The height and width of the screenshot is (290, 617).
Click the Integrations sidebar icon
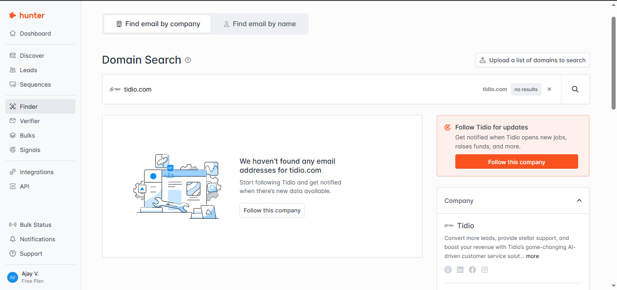[13, 172]
